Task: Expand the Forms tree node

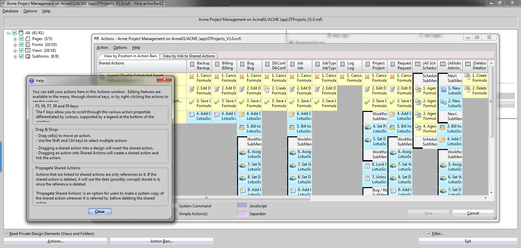Action: click(x=15, y=45)
